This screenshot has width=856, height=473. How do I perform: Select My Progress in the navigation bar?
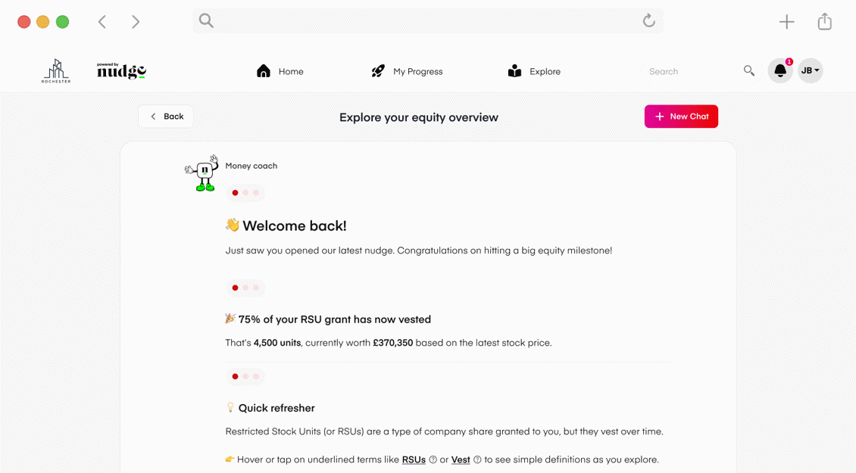417,70
